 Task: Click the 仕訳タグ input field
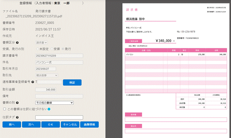click(x=59, y=117)
